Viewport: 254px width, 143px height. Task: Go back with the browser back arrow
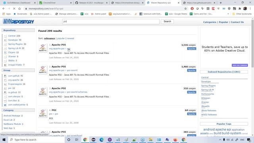[4, 9]
